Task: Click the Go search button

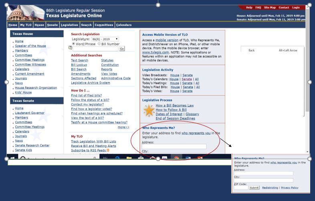Action: 122,49
